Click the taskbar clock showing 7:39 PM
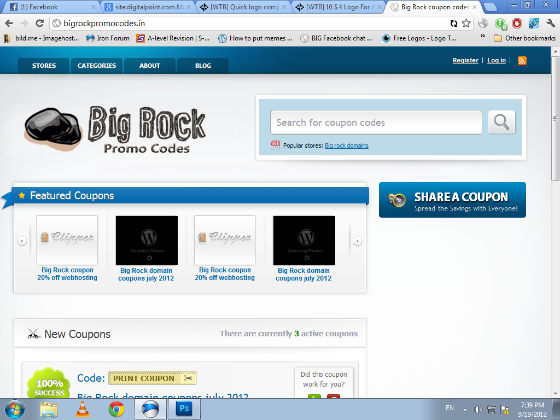 point(532,410)
